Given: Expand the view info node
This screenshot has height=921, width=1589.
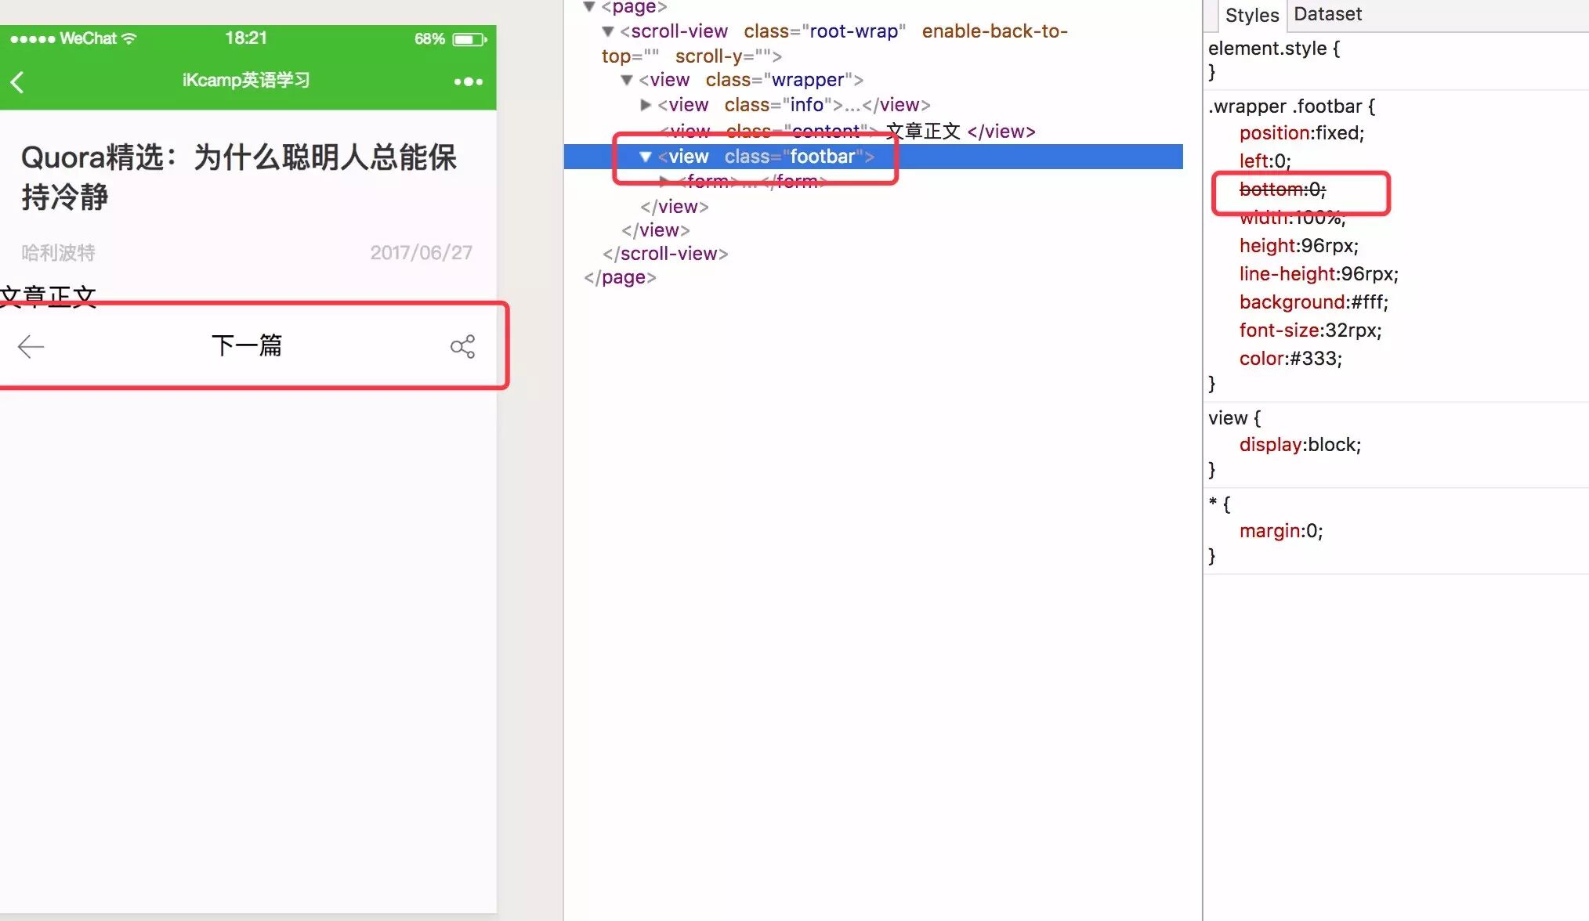Looking at the screenshot, I should [646, 105].
